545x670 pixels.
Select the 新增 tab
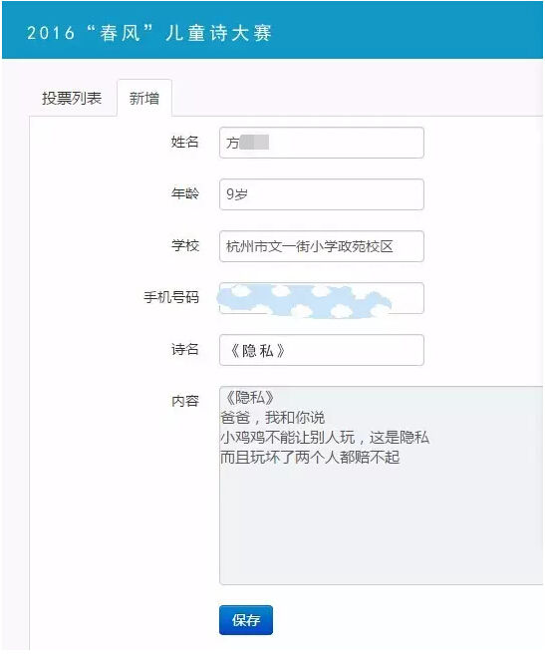point(144,99)
